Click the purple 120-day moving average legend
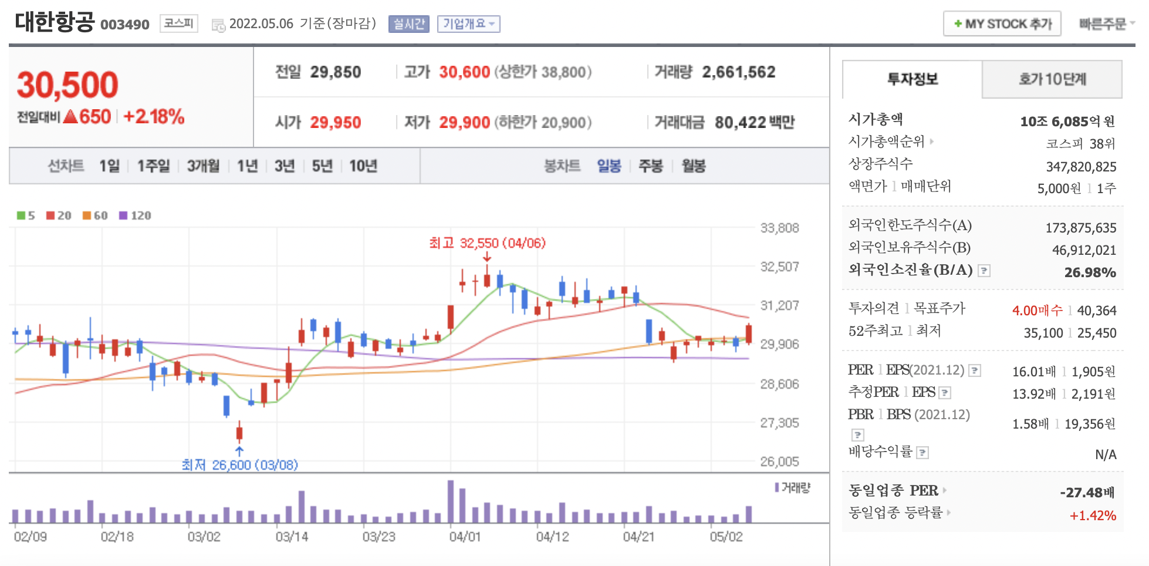Viewport: 1149px width, 566px height. [x=135, y=215]
